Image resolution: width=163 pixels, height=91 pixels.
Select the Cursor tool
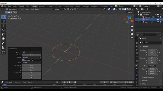pos(3,21)
